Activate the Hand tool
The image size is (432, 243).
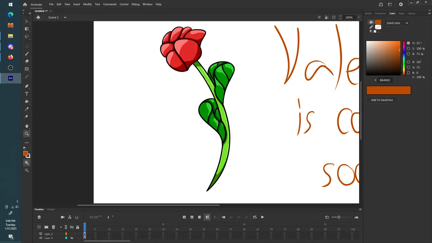pyautogui.click(x=27, y=126)
